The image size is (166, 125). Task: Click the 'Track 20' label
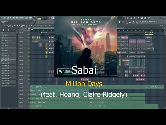[x=21, y=106]
